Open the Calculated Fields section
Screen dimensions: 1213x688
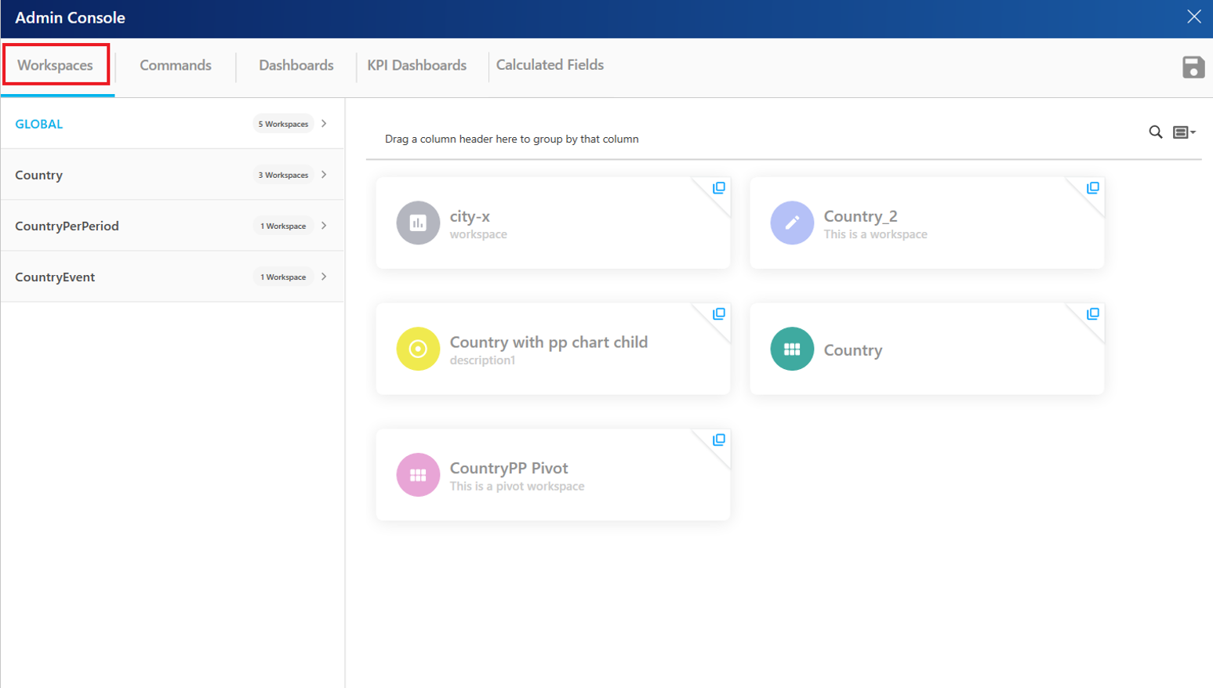pyautogui.click(x=550, y=65)
